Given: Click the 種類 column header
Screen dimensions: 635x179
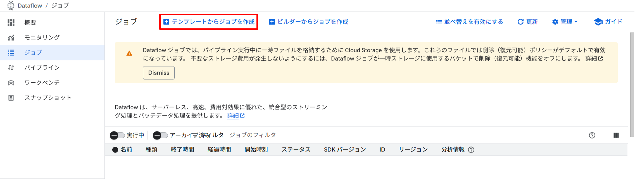Looking at the screenshot, I should point(151,150).
